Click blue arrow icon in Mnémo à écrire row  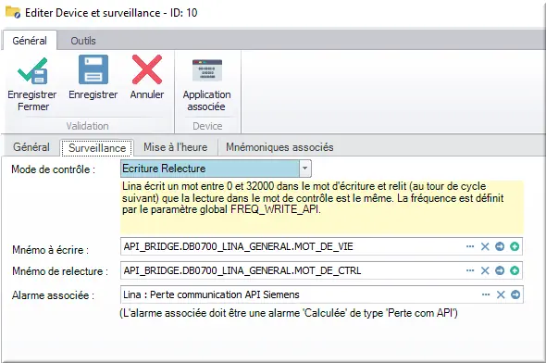pos(500,246)
